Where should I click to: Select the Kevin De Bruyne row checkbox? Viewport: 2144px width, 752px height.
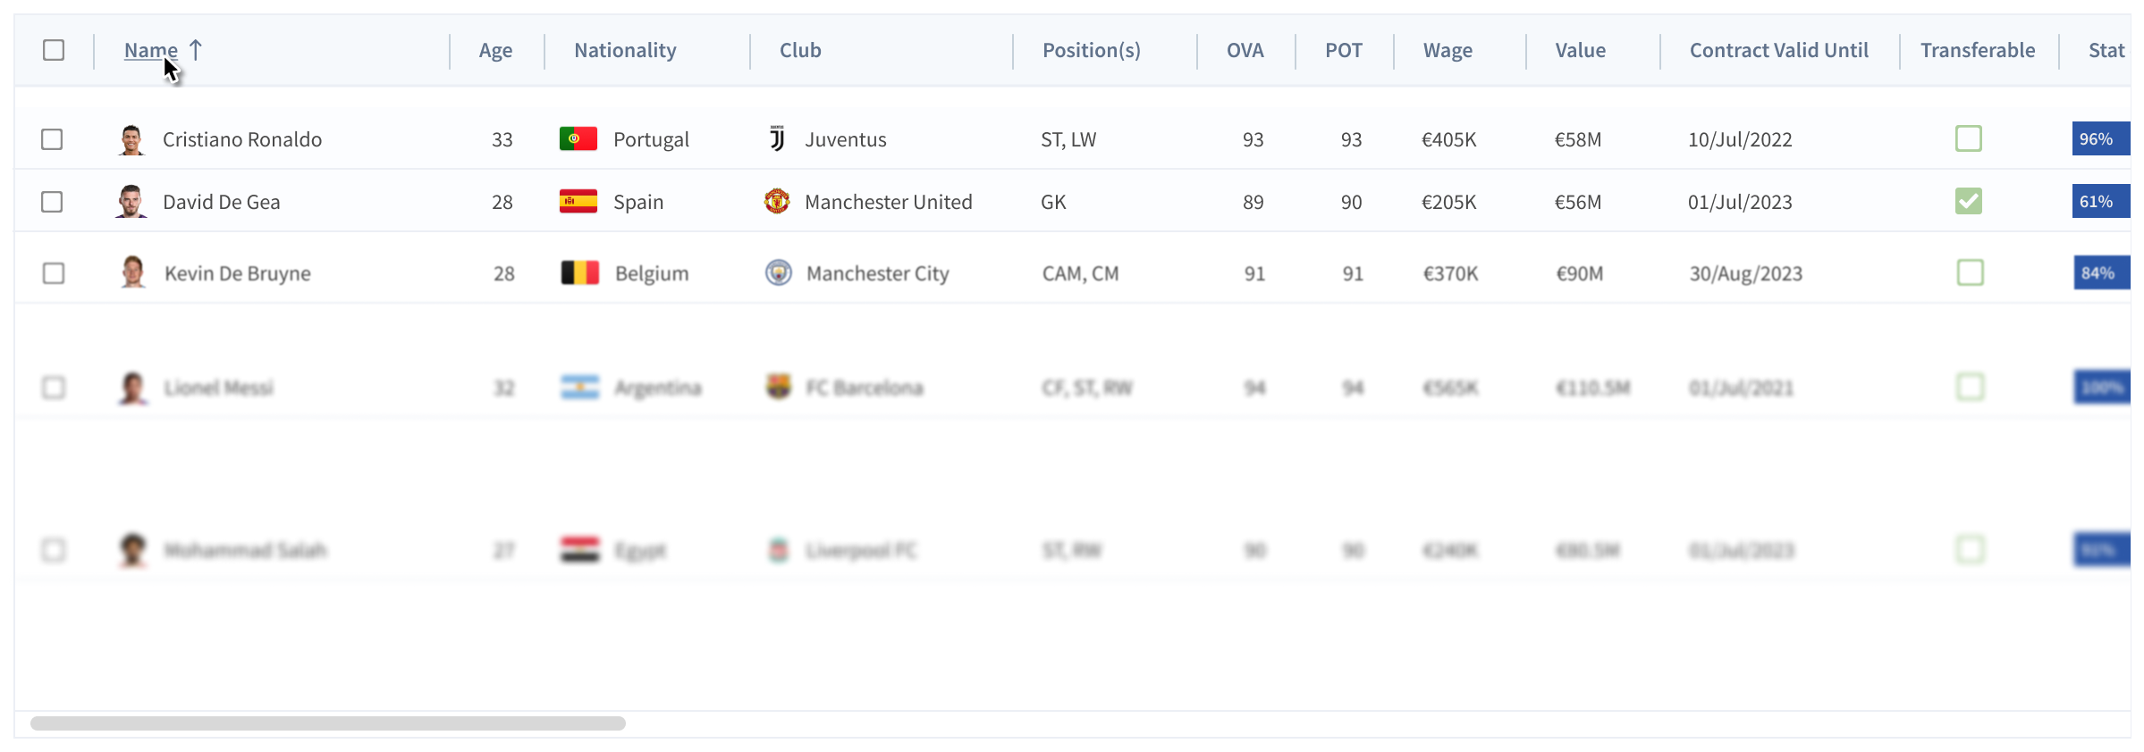(54, 272)
